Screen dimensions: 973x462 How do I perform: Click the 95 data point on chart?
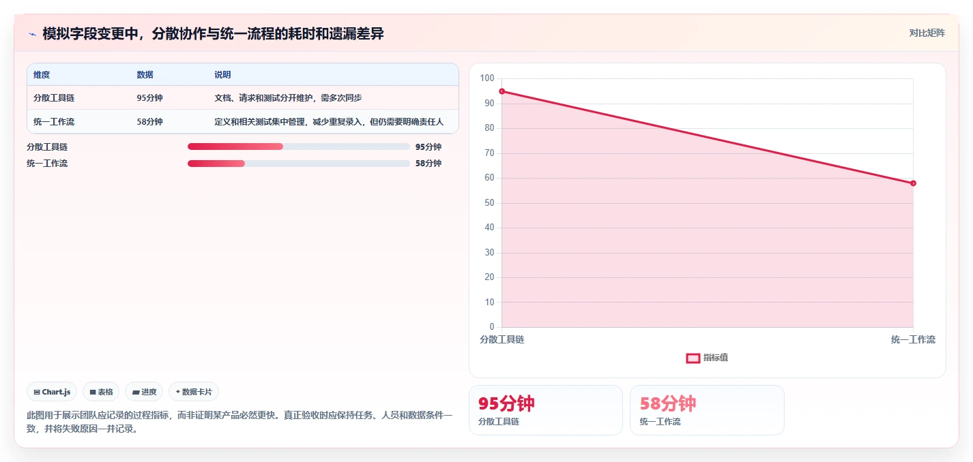coord(502,91)
